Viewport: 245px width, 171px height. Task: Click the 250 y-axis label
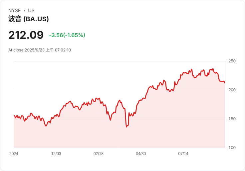[x=232, y=61]
